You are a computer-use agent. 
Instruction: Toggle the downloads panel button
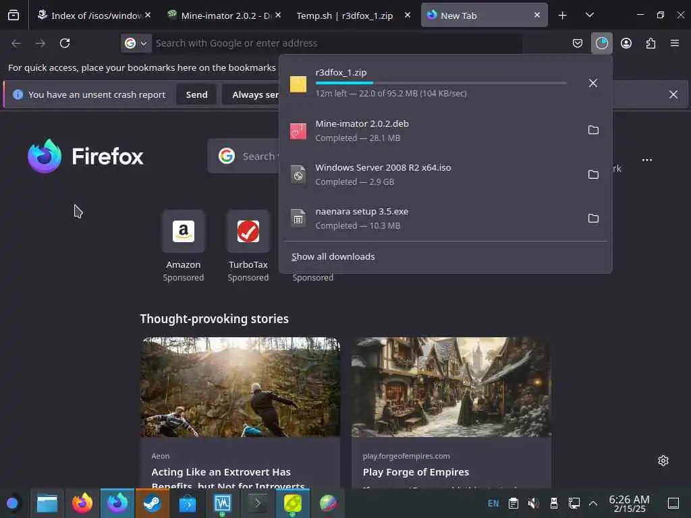point(601,43)
